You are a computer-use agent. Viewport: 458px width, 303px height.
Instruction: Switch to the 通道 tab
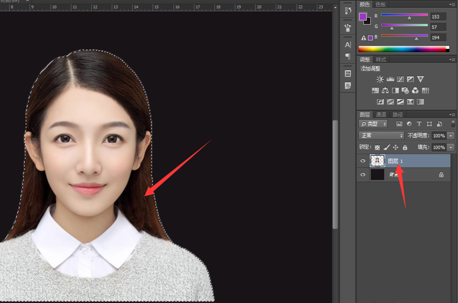(381, 114)
